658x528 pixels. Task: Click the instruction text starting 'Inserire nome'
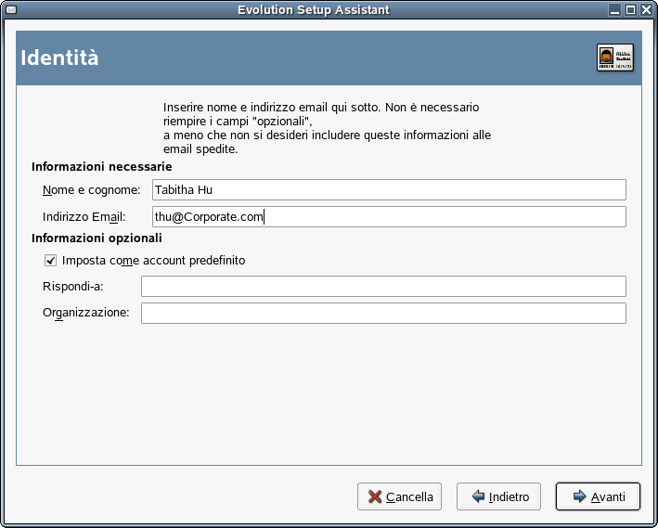[x=327, y=128]
